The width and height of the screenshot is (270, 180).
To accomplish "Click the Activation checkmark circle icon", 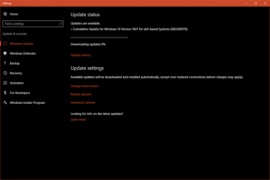I will (5, 83).
